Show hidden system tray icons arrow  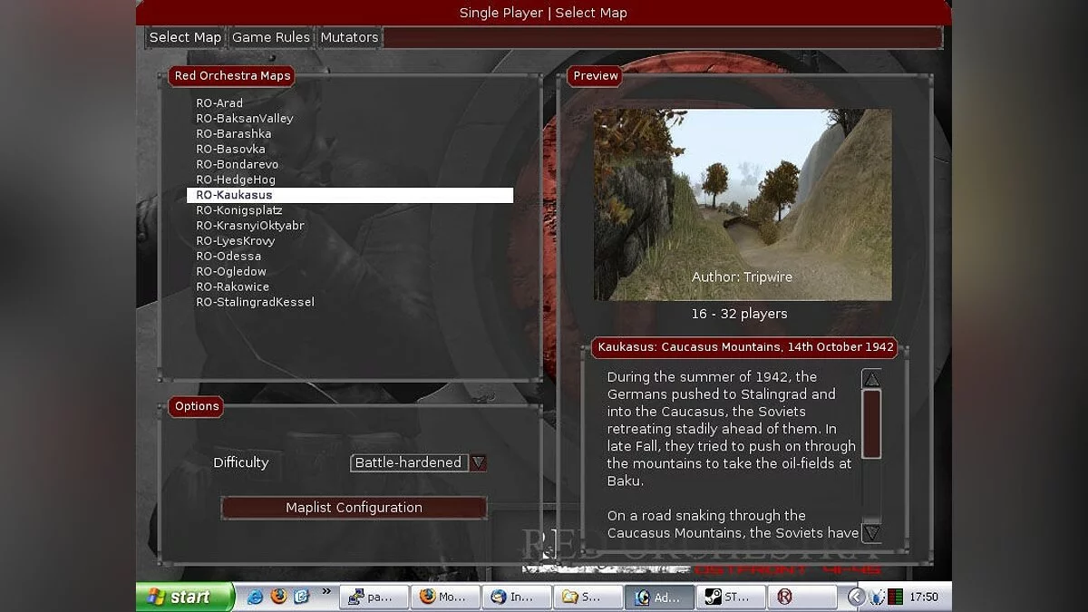pos(856,597)
